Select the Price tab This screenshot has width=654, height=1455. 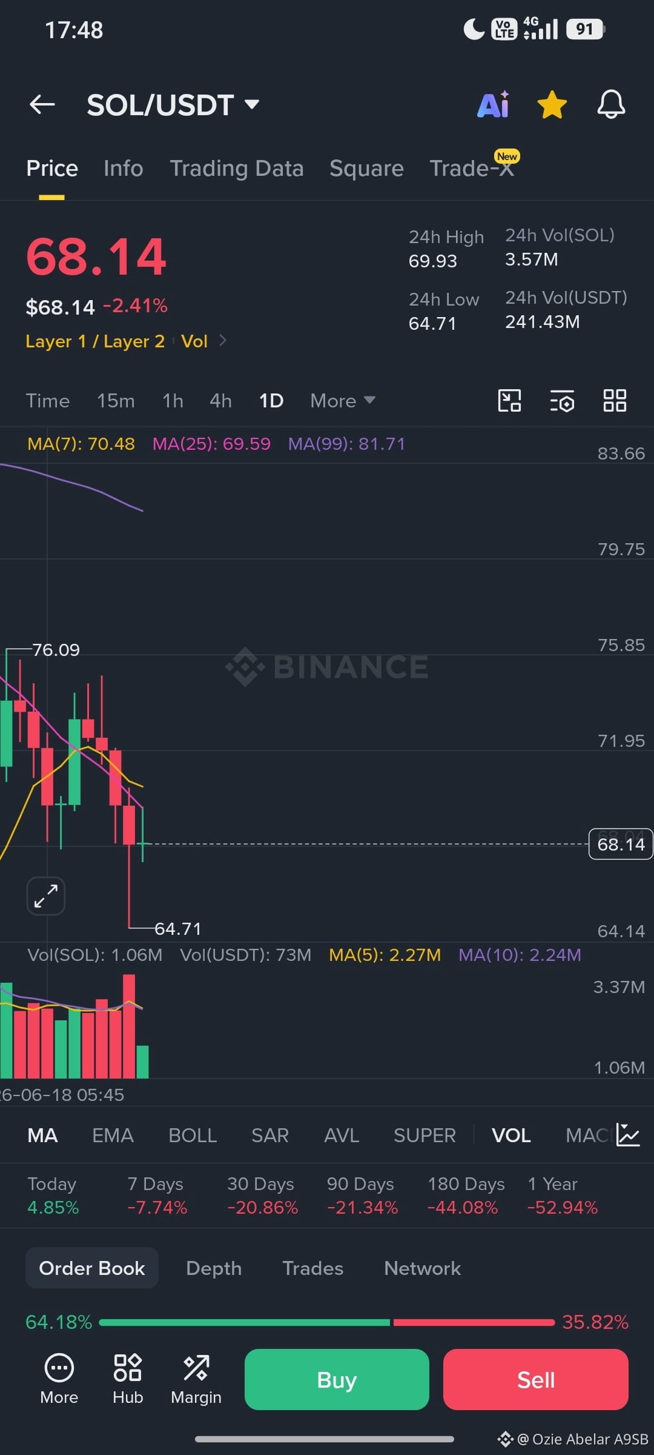52,169
